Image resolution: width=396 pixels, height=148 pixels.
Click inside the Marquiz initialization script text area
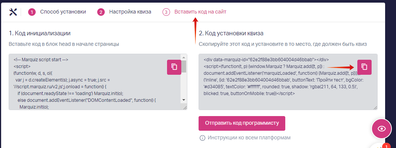[95, 82]
